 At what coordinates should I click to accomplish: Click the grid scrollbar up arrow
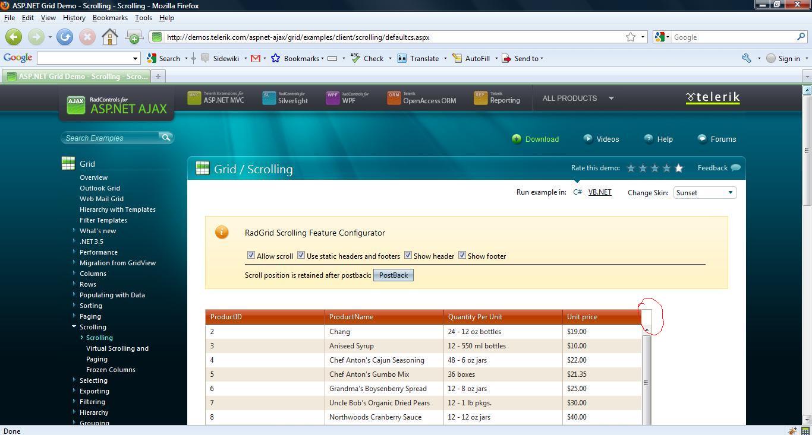pyautogui.click(x=647, y=329)
